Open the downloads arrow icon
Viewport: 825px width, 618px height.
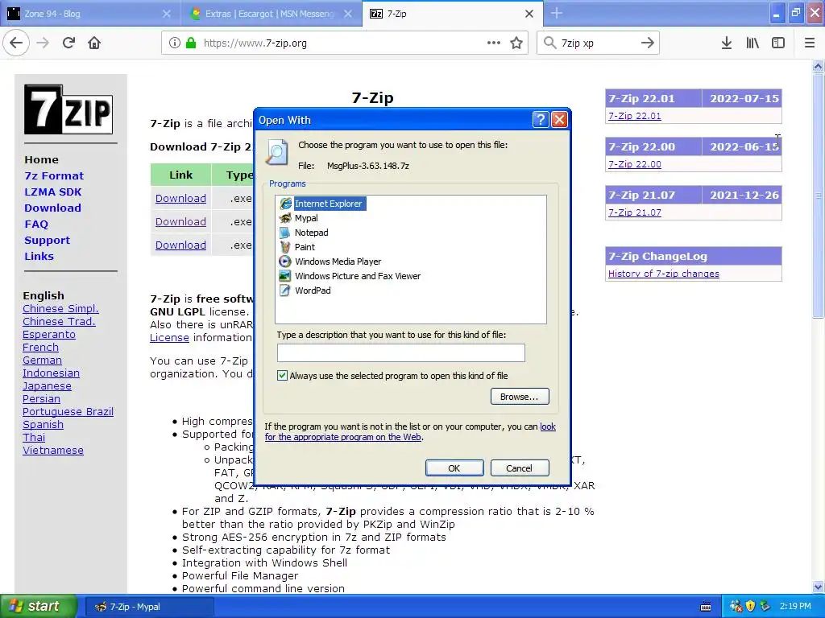tap(727, 43)
